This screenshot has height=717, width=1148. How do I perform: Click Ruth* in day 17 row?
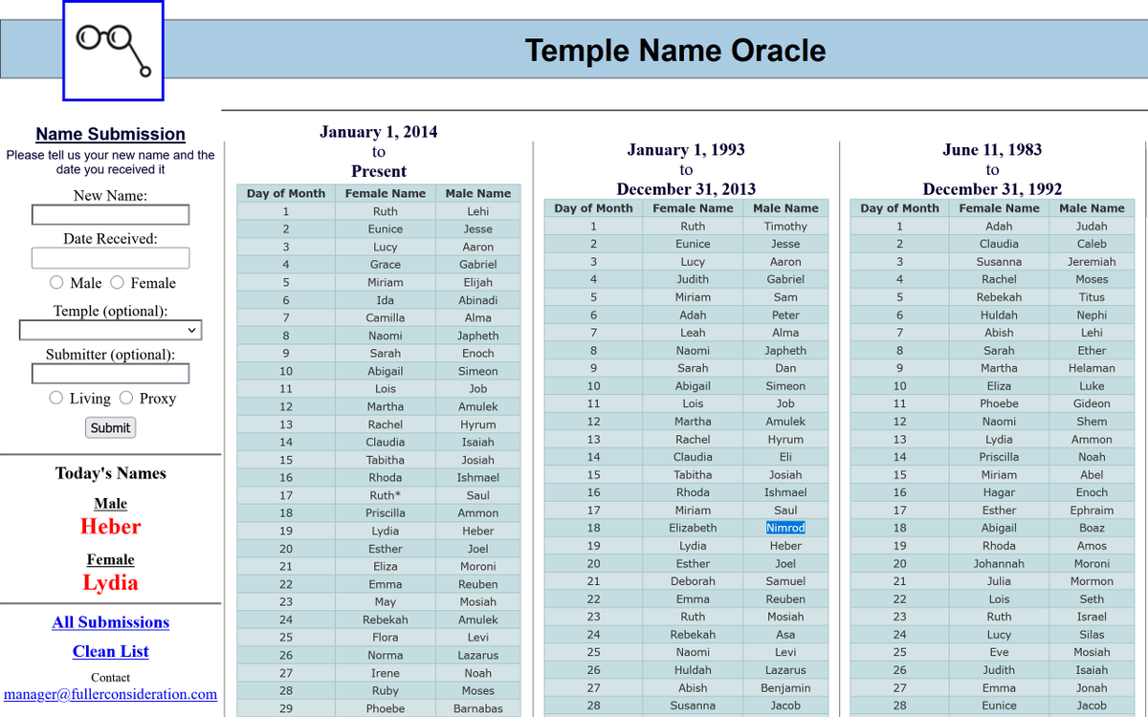click(386, 495)
